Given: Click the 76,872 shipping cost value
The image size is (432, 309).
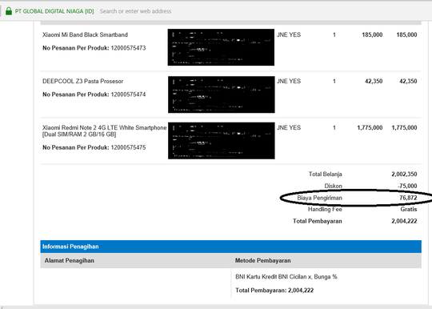Looking at the screenshot, I should pos(408,198).
